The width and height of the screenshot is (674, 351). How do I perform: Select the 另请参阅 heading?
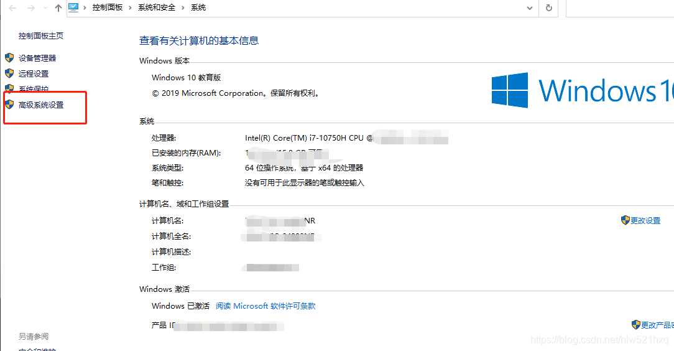tap(33, 336)
